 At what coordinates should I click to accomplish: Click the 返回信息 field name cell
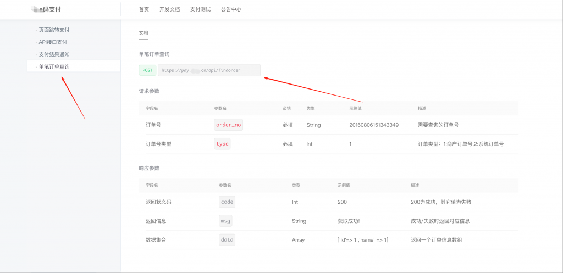coord(156,221)
